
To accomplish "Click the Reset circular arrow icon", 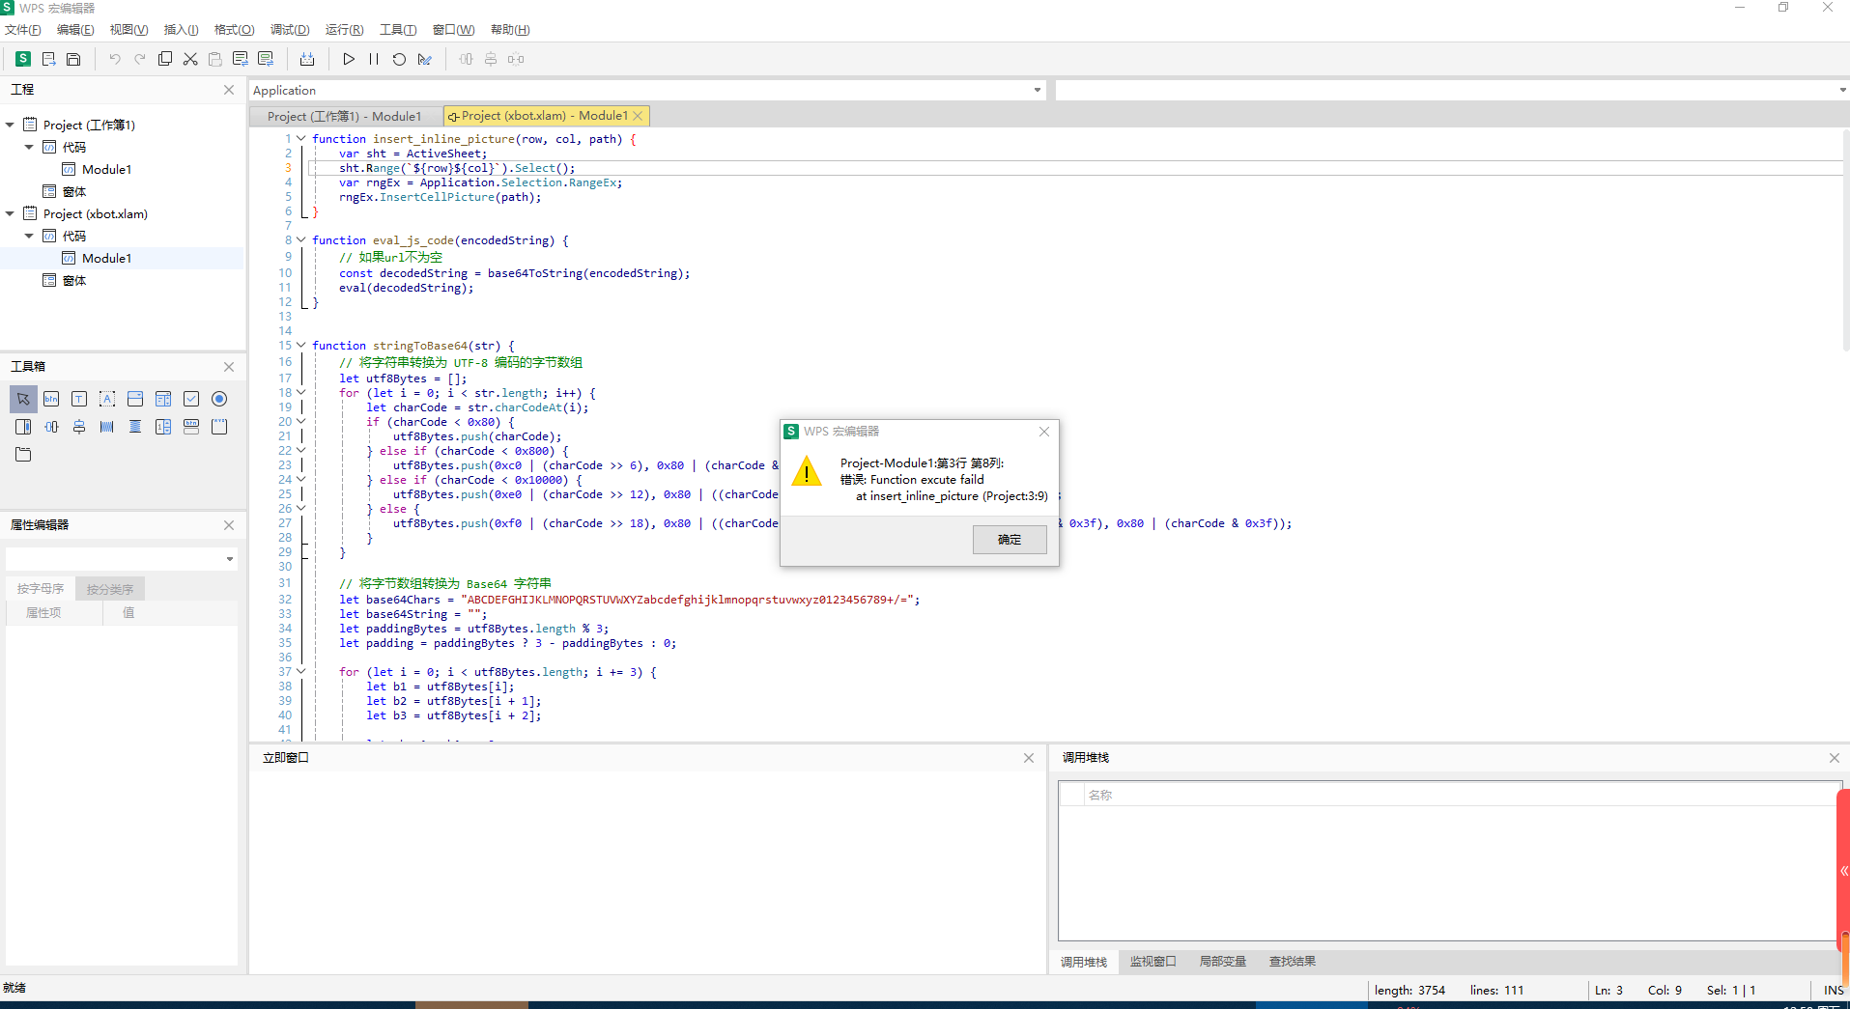I will pyautogui.click(x=399, y=59).
